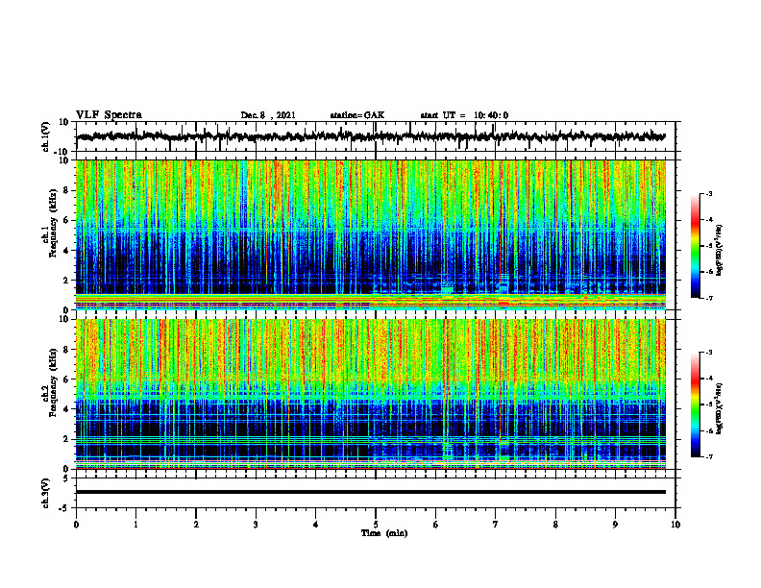
Task: Click the "ch.1(V)" waveform axis label
Action: pos(46,136)
